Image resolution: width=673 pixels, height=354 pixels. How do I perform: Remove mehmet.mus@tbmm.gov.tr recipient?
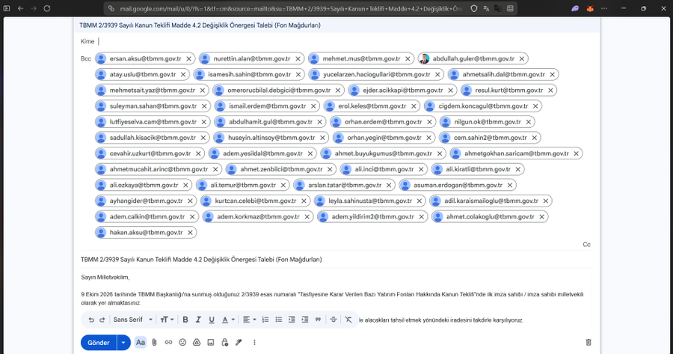tap(408, 59)
